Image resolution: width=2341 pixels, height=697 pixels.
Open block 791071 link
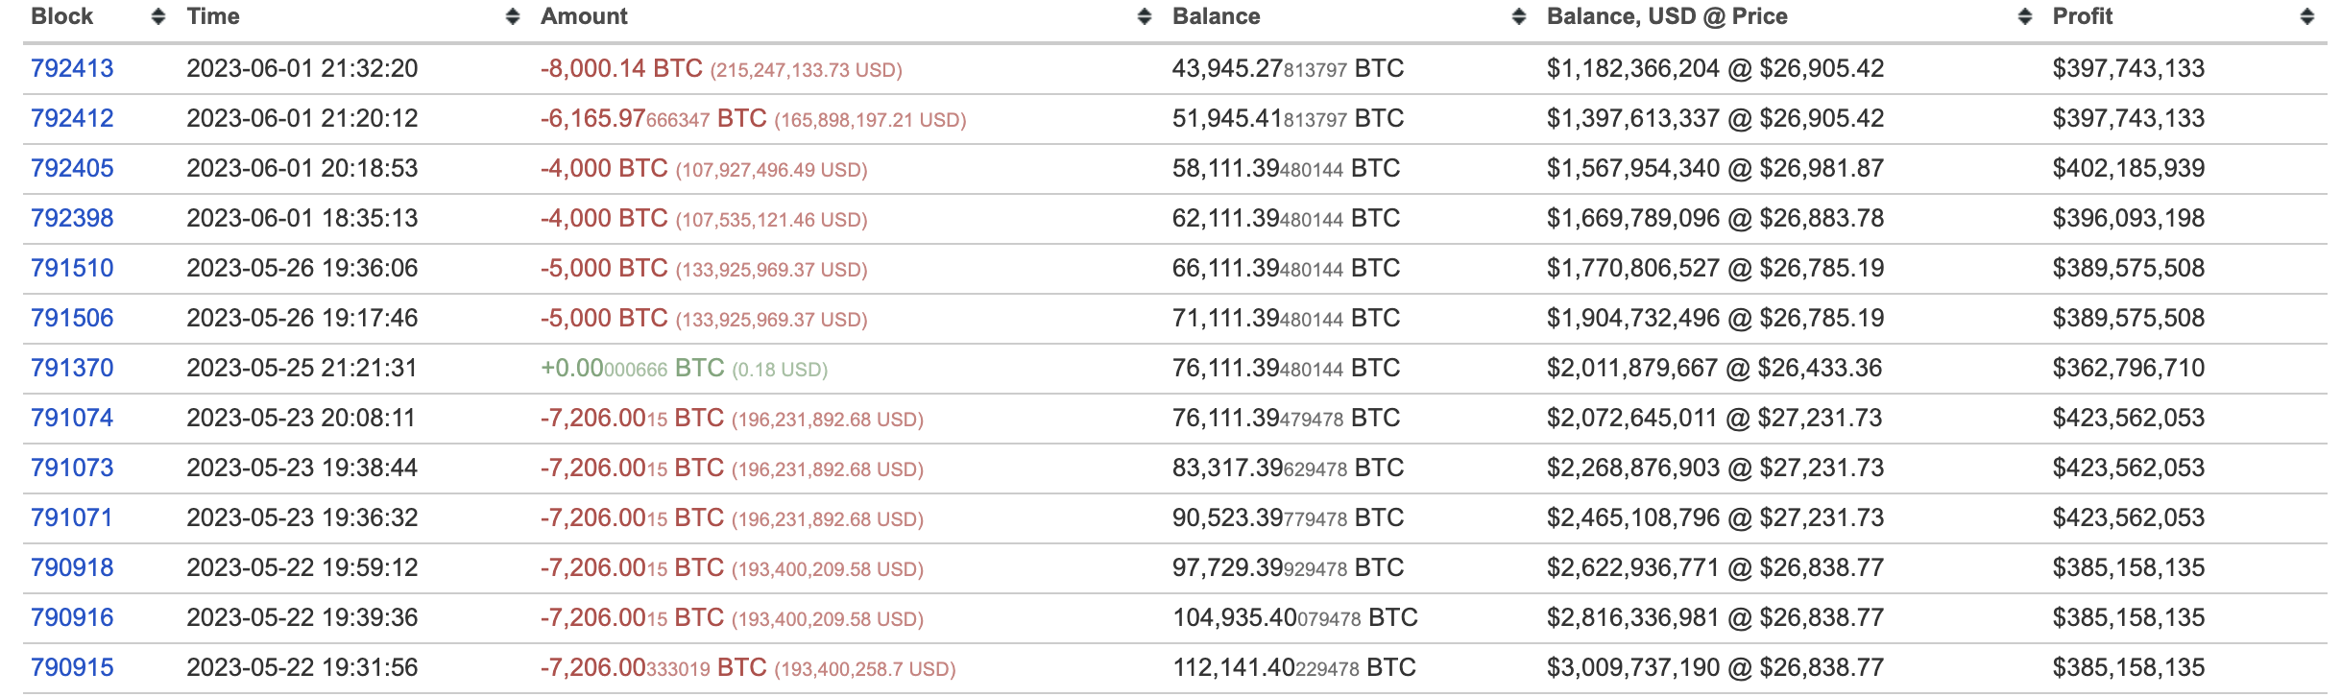tap(72, 517)
